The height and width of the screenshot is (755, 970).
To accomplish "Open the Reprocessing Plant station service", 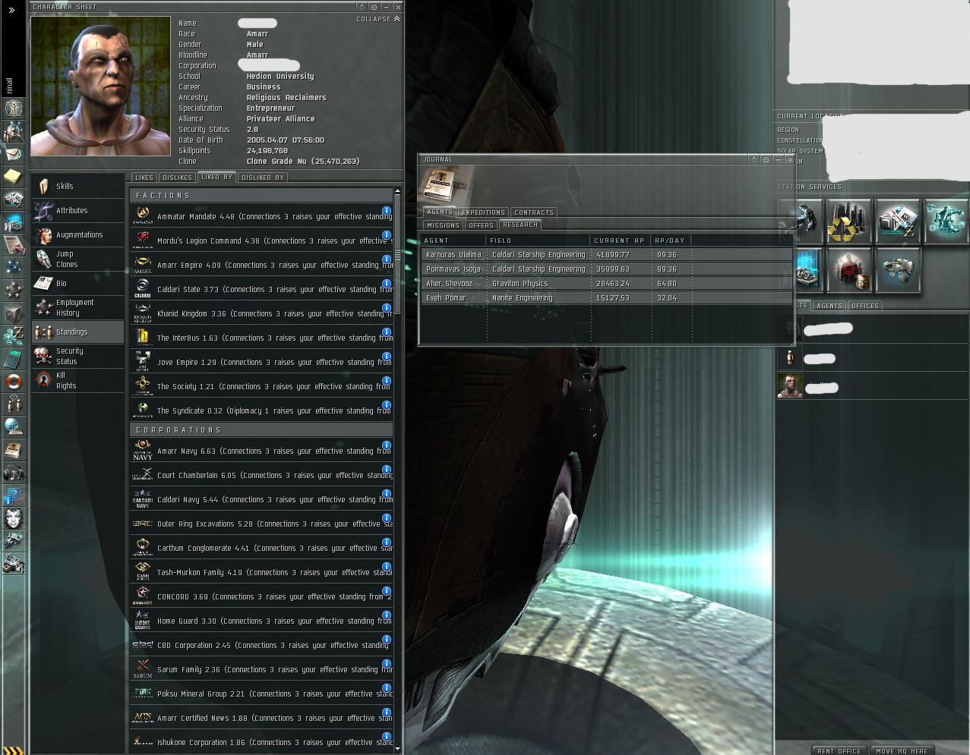I will (x=849, y=222).
